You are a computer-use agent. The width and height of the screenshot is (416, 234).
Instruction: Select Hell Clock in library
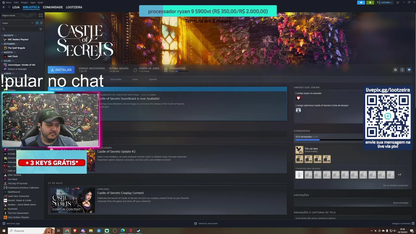coord(13,56)
